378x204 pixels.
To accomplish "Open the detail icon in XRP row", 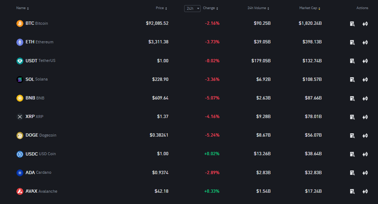I will tap(352, 117).
